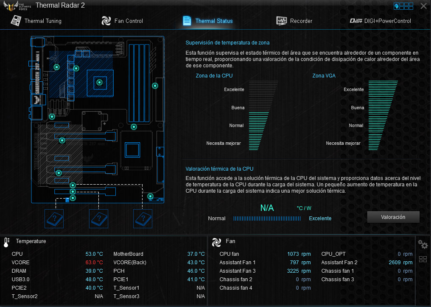Click the PCH chip square on the motherboard diagram
Screen dimensions: 431x307
[x=132, y=150]
